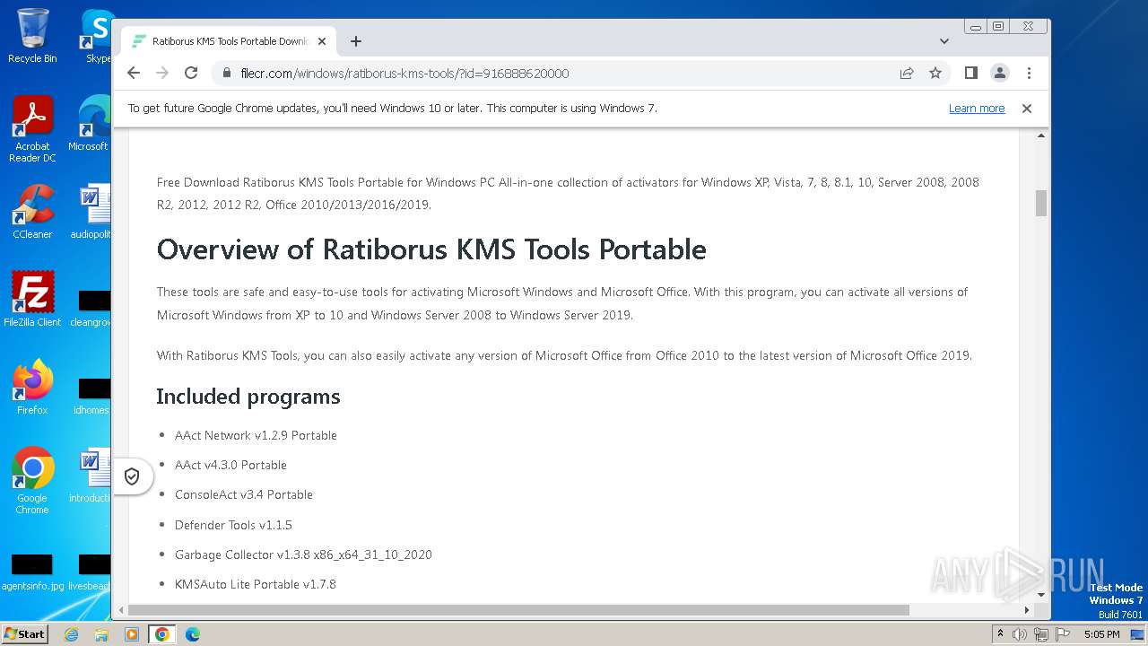Open Internet Explorer from taskbar
This screenshot has height=646, width=1148.
pyautogui.click(x=72, y=634)
